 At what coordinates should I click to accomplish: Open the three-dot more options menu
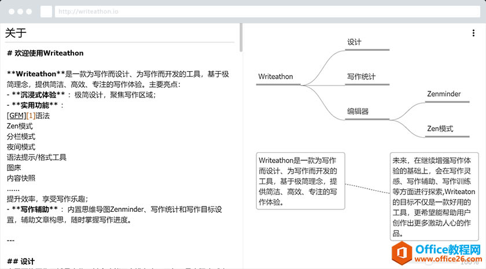click(x=473, y=33)
